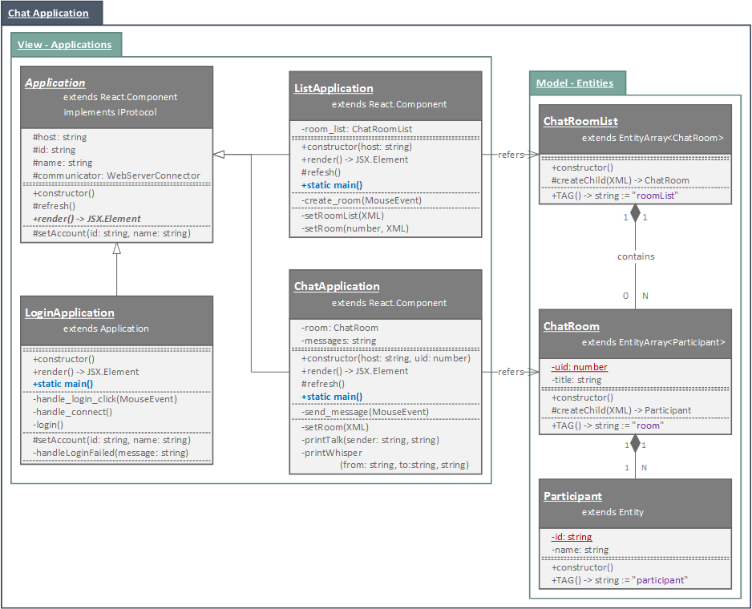The height and width of the screenshot is (609, 752).
Task: Click the refers arrow from ChatApplication
Action: (x=511, y=371)
